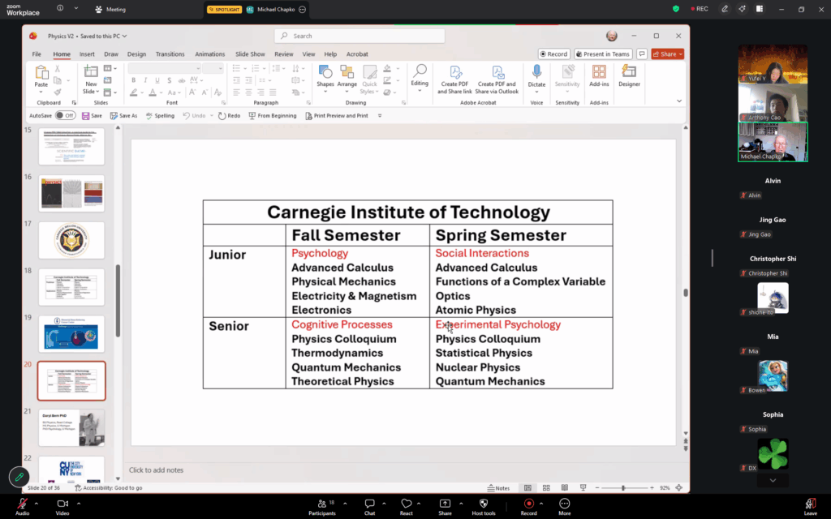Click the Add-ins icon in ribbon

pos(599,73)
